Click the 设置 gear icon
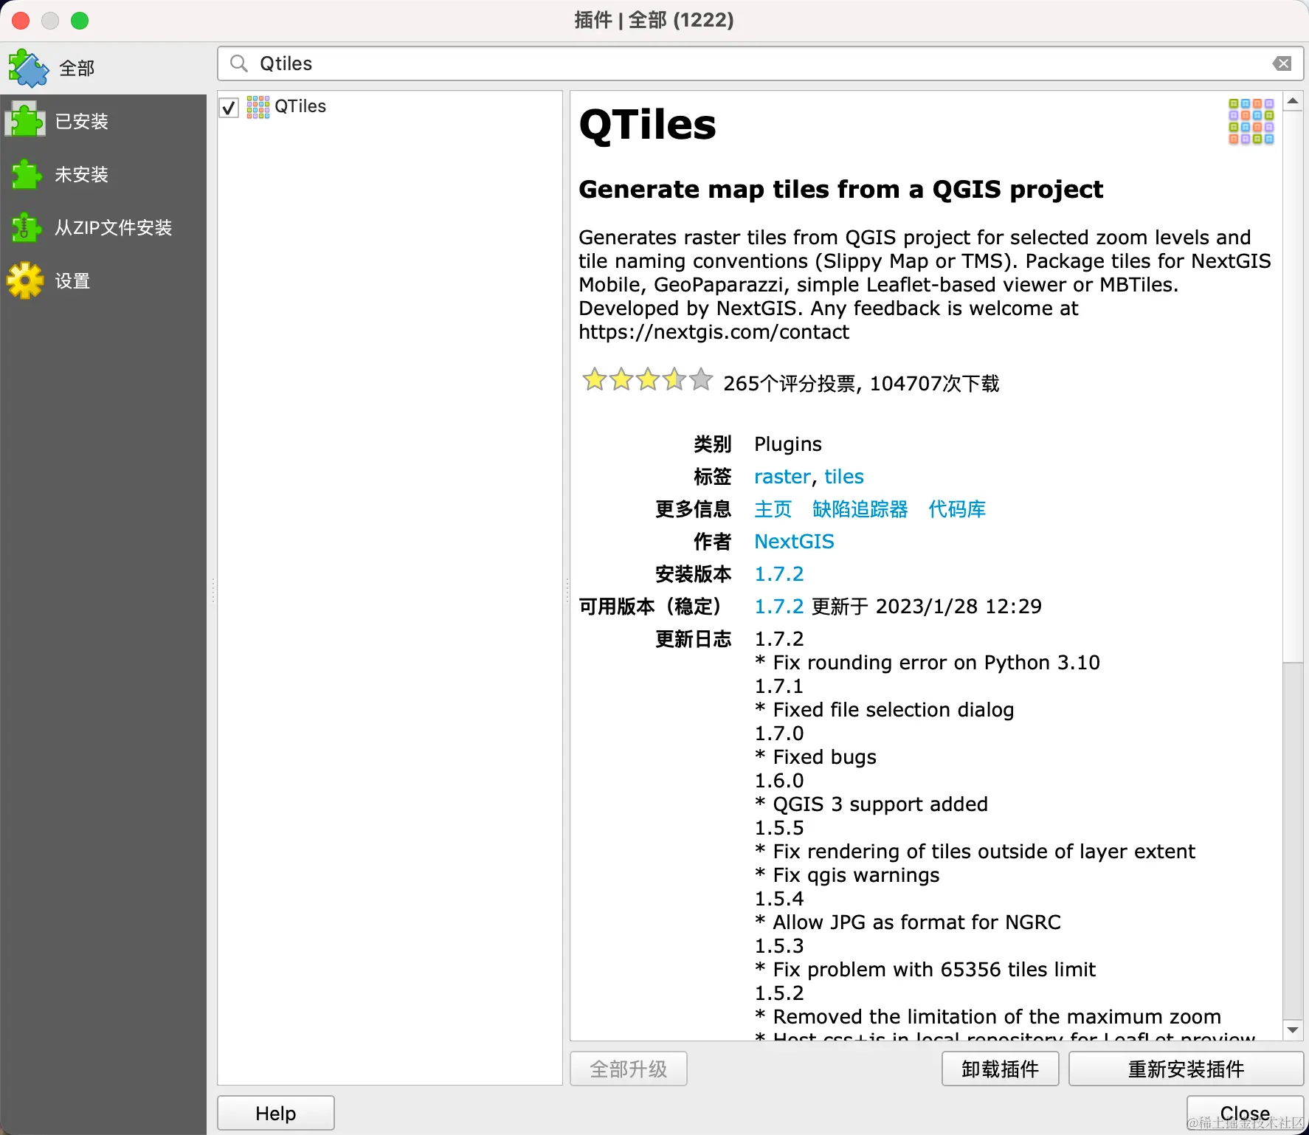The width and height of the screenshot is (1309, 1135). tap(26, 280)
